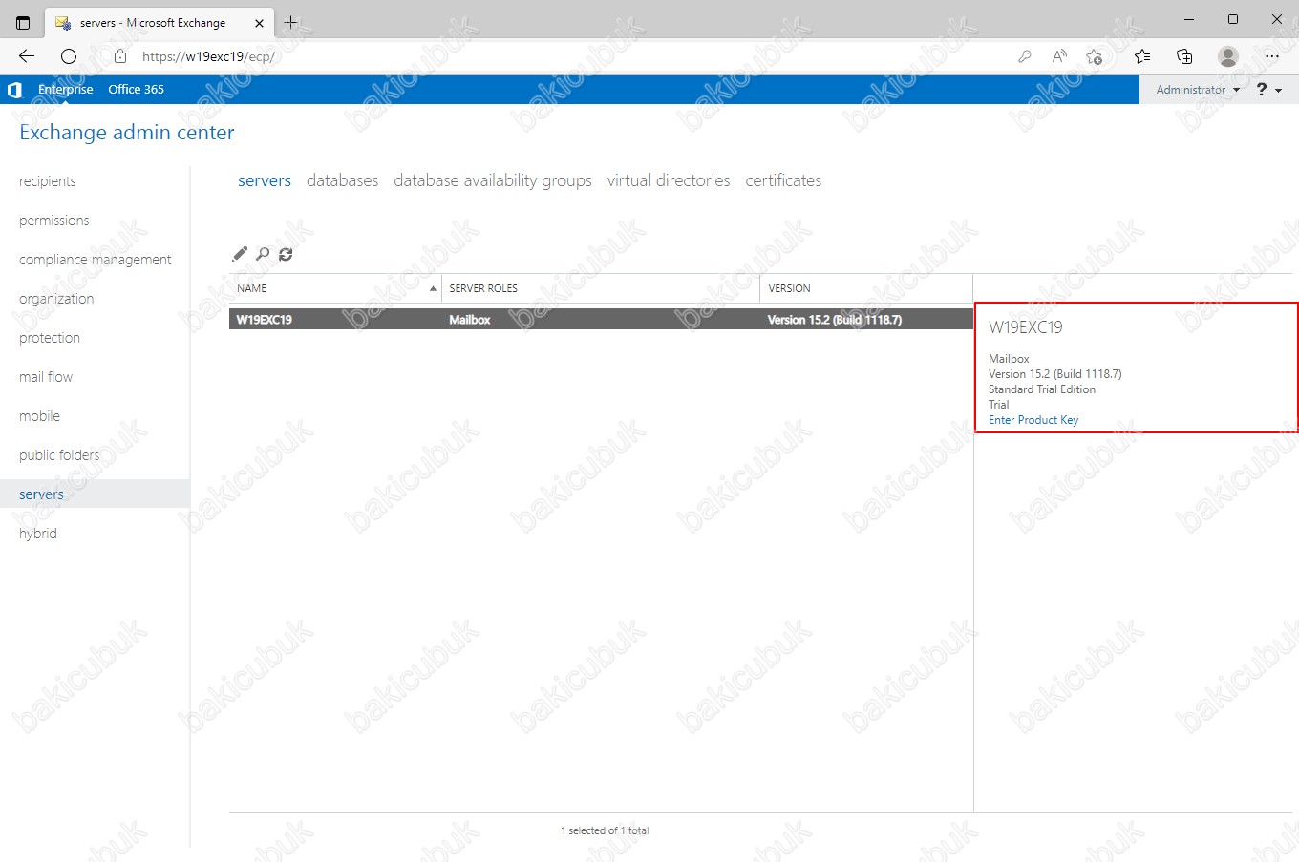View site information lock icon
Screen dimensions: 1299x862
120,56
